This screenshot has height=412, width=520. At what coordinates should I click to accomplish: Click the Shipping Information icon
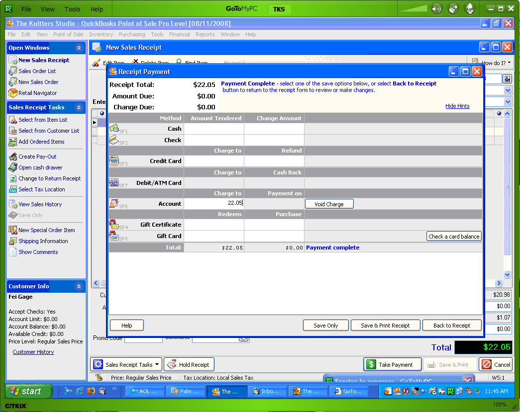13,241
